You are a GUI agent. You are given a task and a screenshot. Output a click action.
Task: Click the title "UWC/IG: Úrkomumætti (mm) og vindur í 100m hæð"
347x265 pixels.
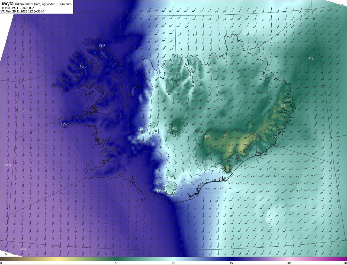pyautogui.click(x=36, y=4)
